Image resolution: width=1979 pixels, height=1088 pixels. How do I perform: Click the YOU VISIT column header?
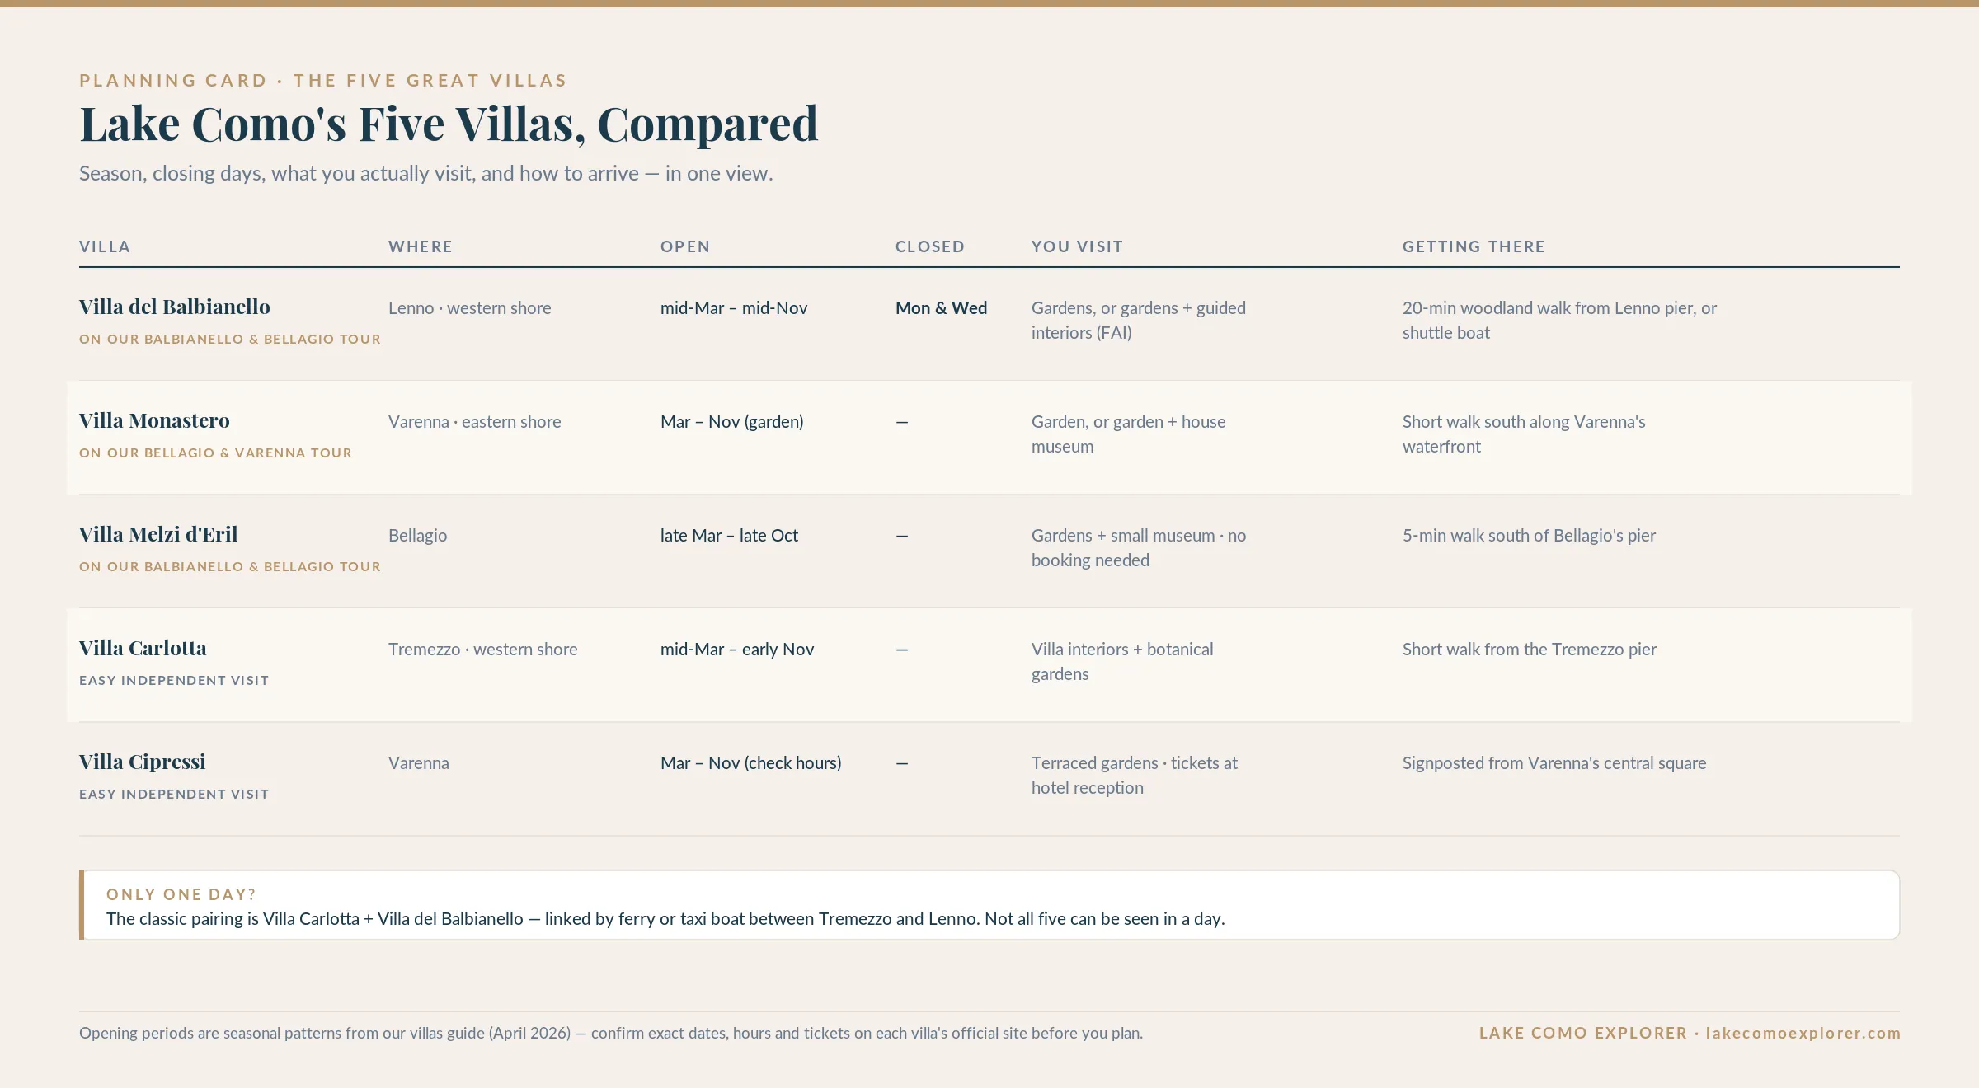(1078, 246)
